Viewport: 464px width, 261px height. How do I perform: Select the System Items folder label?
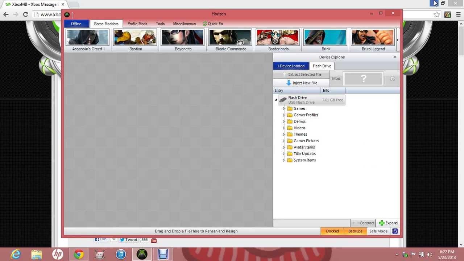[x=305, y=160]
